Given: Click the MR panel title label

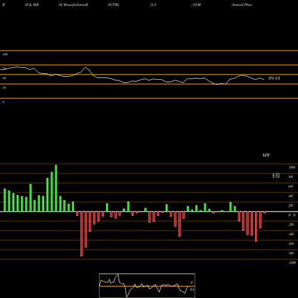Looking at the screenshot, I should coord(266,155).
